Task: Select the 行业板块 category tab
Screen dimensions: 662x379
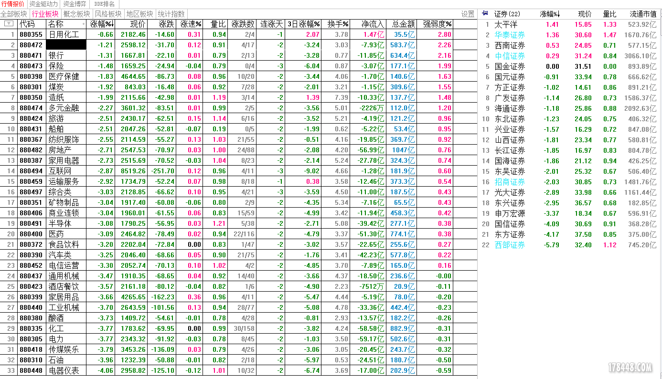Action: click(x=45, y=14)
